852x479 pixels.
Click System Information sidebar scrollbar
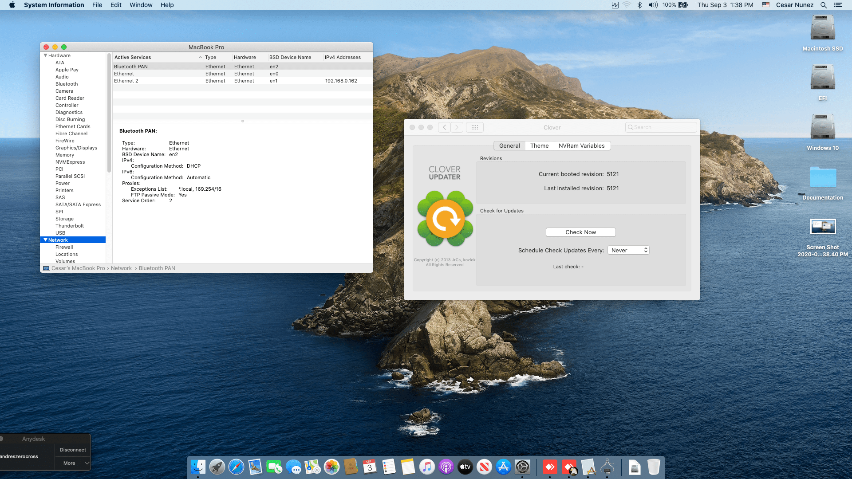tap(109, 113)
